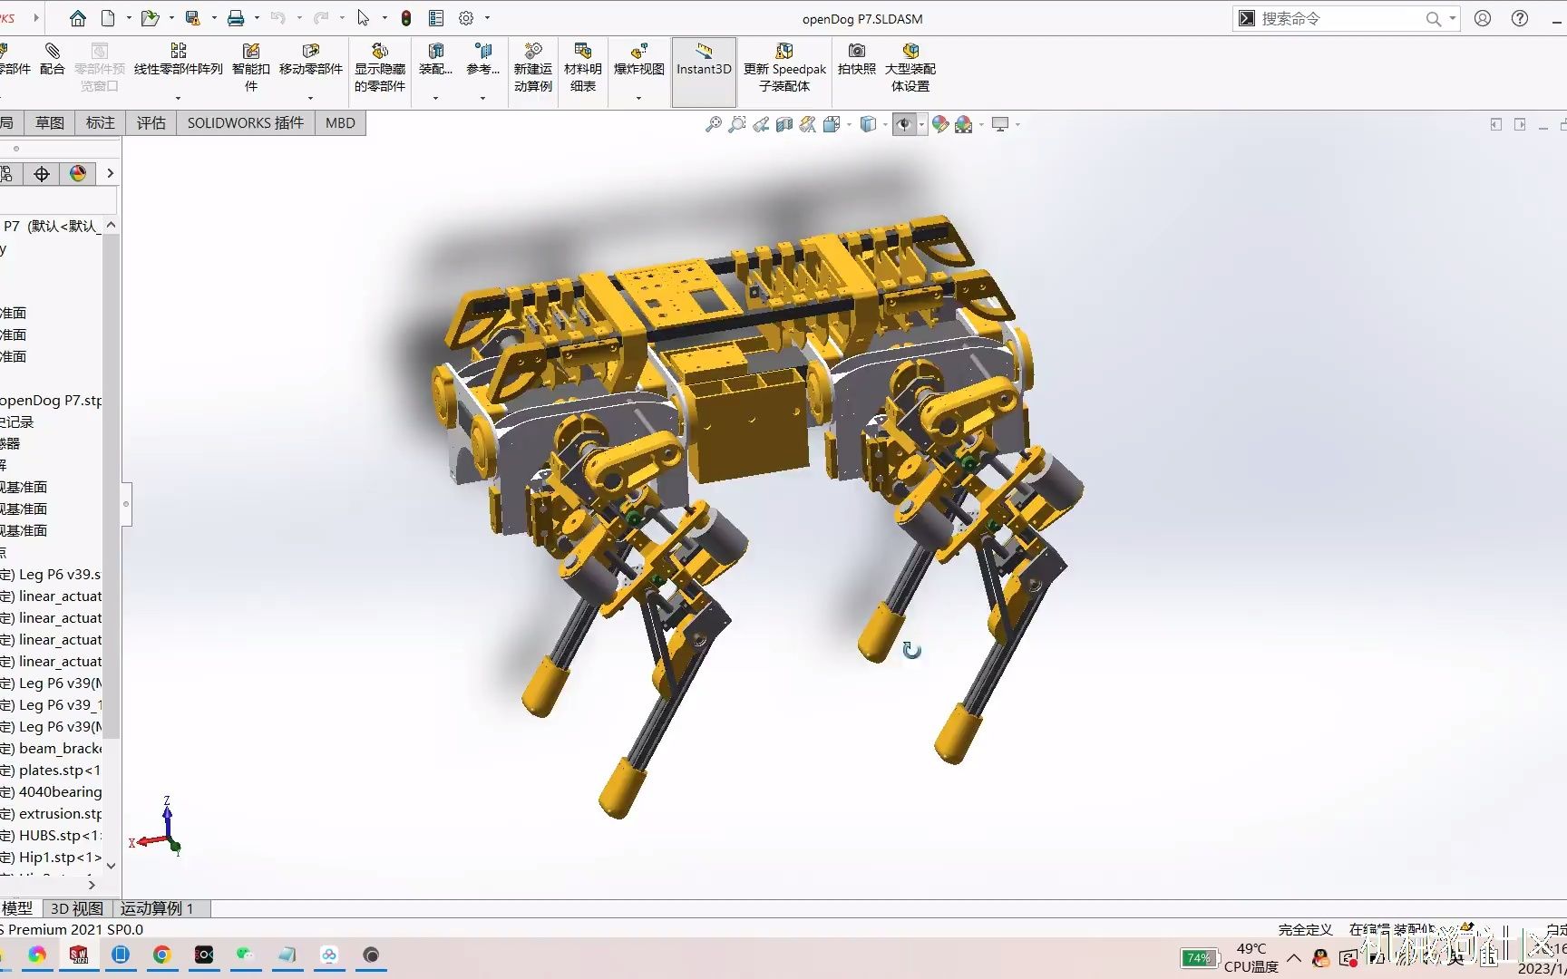Select the DimXpert manager crosshair tab
Image resolution: width=1567 pixels, height=979 pixels.
point(42,174)
